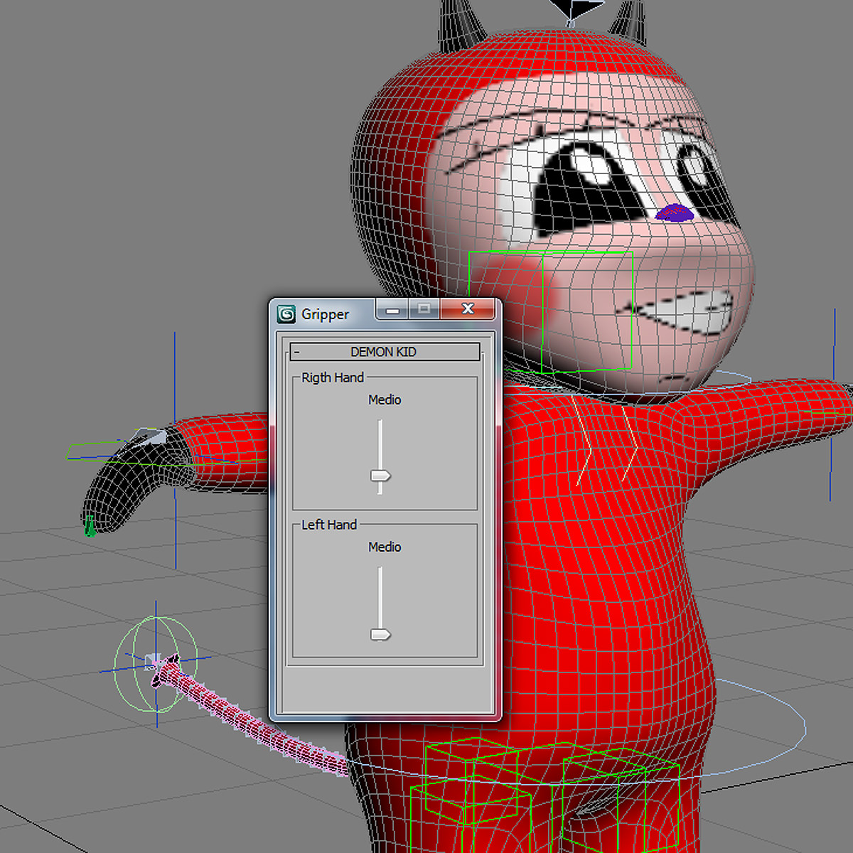
Task: Click the 3ds Max icon in Gripper title bar
Action: (x=286, y=314)
